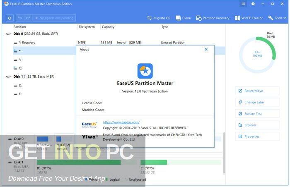Click the NTFS cell of the Recovery row
This screenshot has width=290, height=187.
[82, 43]
